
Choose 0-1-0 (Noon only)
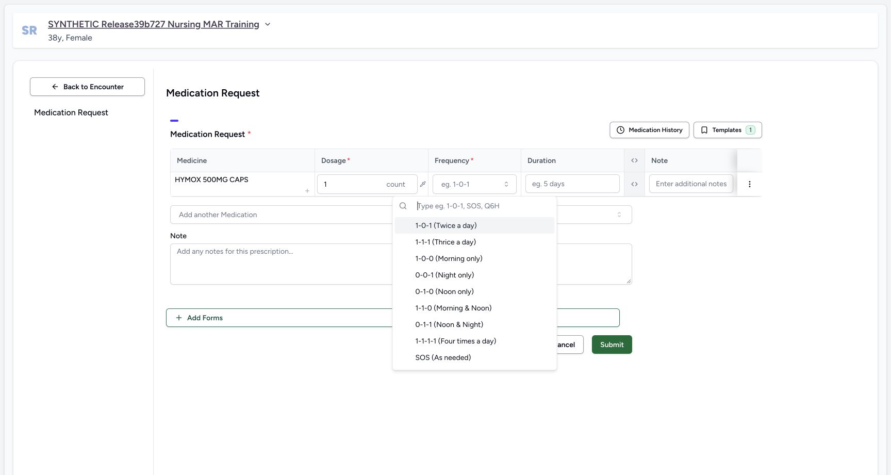(x=474, y=291)
